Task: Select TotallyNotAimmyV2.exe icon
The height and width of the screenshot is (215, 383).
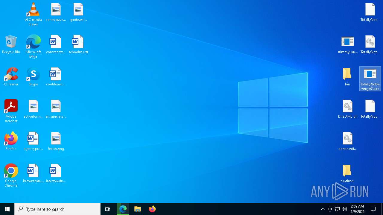Action: [x=370, y=79]
